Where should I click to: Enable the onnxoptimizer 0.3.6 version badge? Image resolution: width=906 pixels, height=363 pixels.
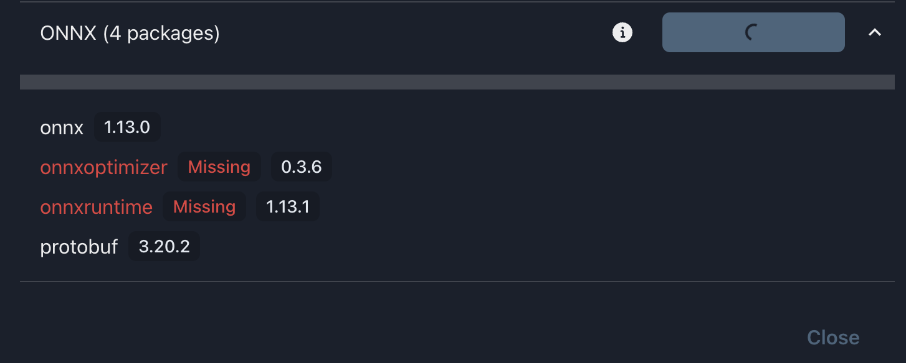click(301, 167)
